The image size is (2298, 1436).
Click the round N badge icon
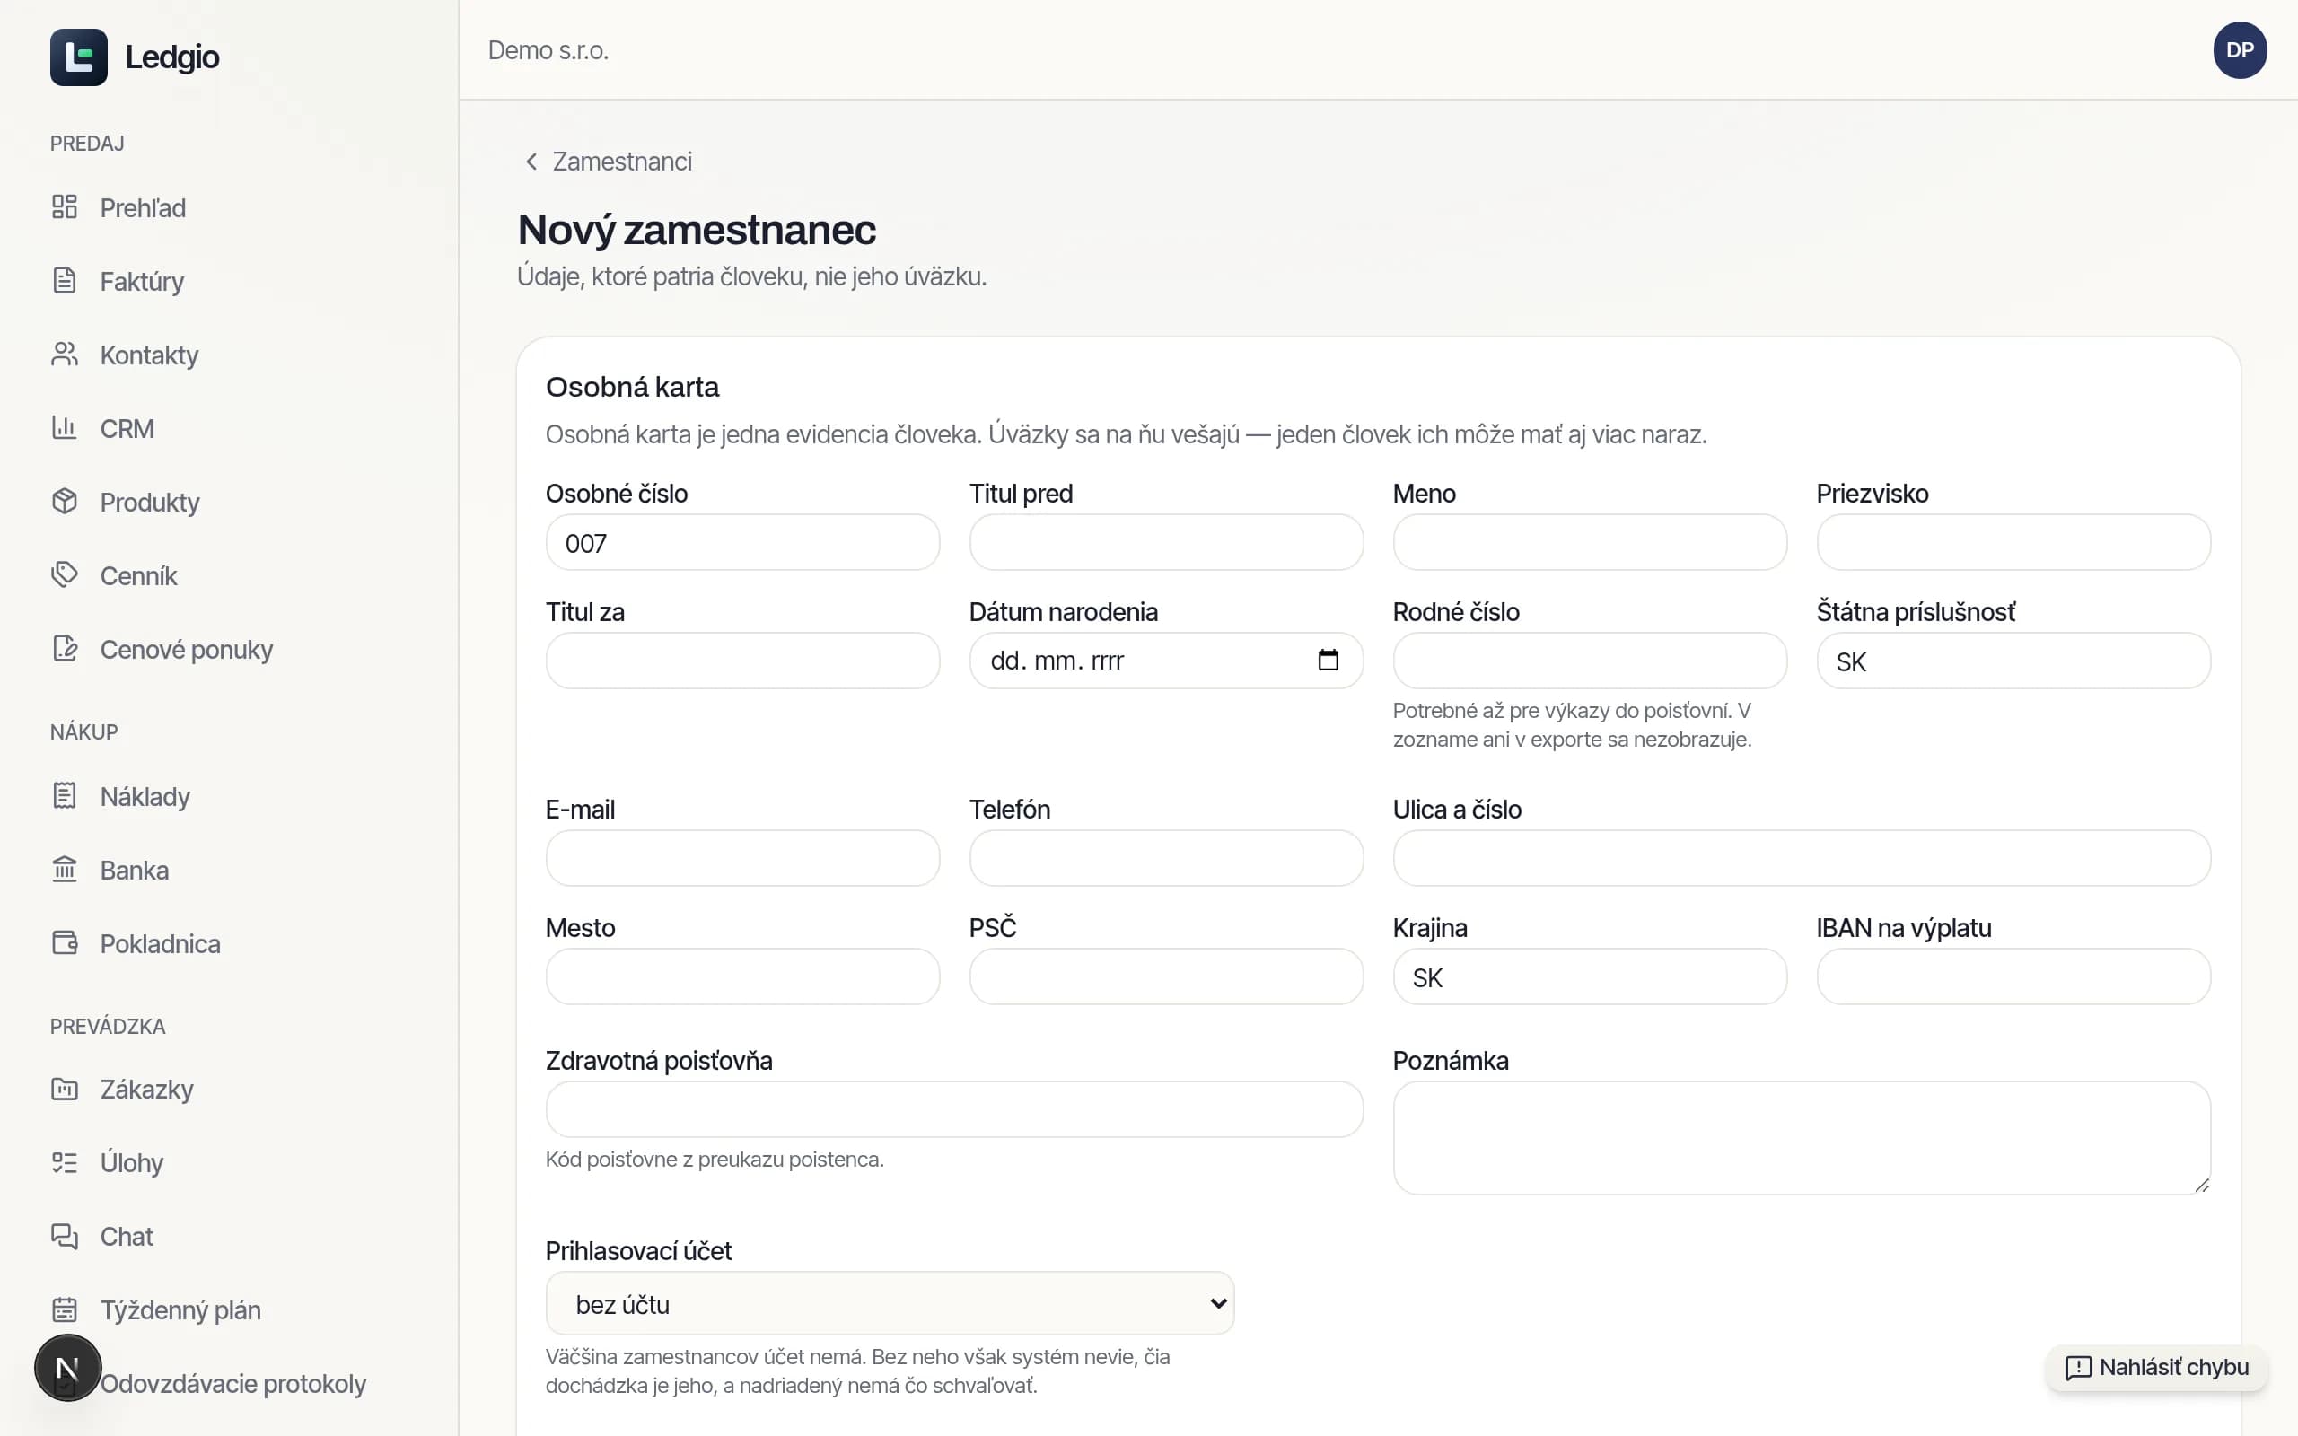pos(67,1368)
